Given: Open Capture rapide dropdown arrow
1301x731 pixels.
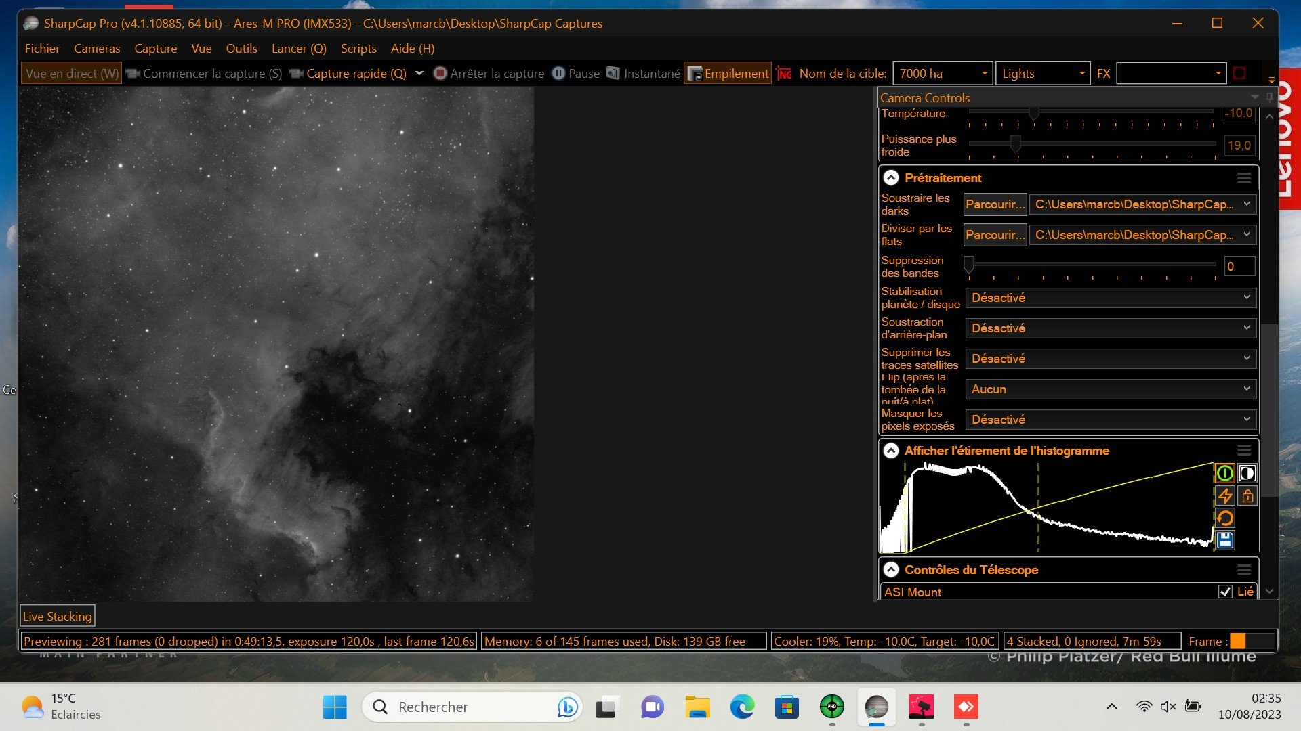Looking at the screenshot, I should (419, 74).
